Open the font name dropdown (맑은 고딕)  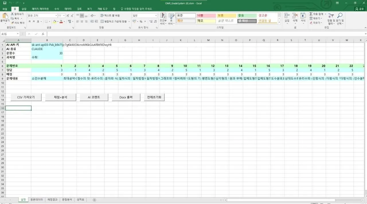(x=56, y=16)
